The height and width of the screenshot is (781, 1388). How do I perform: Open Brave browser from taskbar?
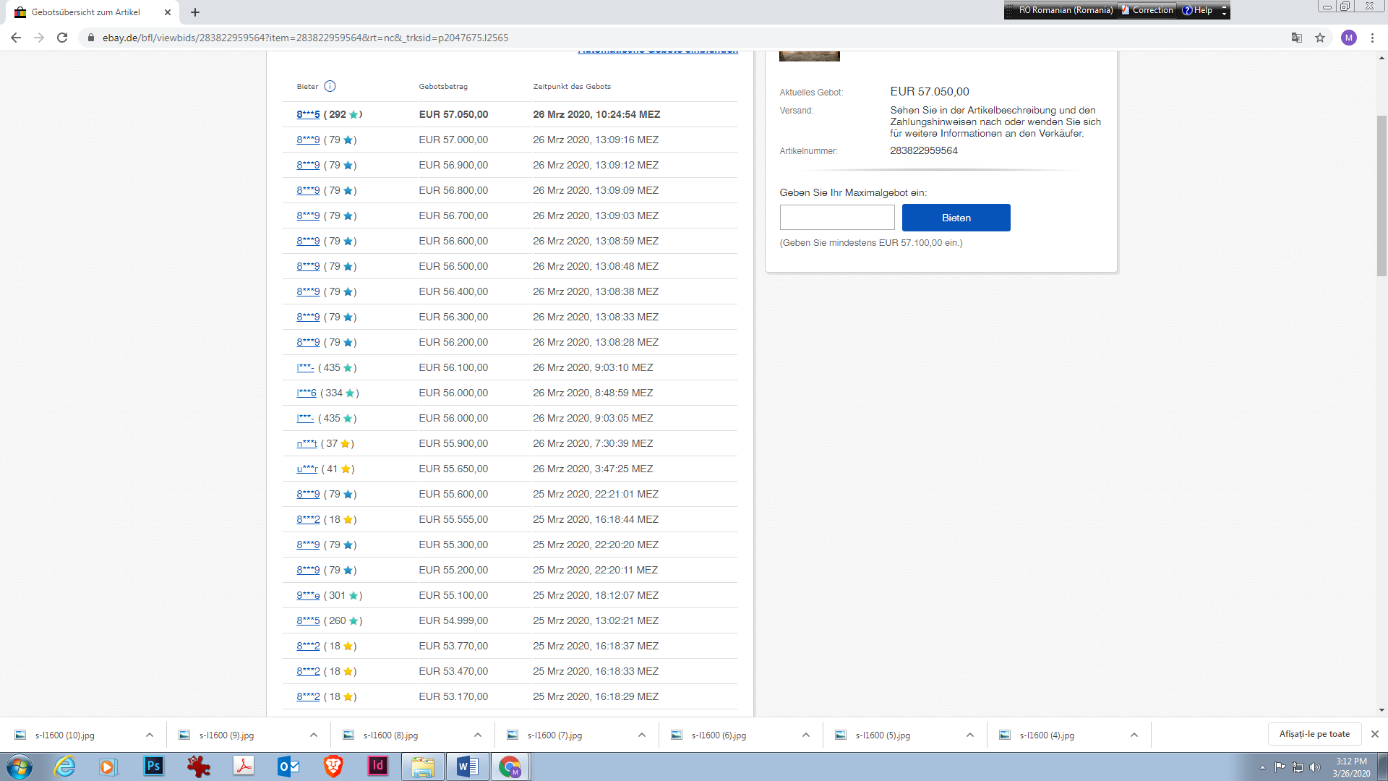(333, 766)
